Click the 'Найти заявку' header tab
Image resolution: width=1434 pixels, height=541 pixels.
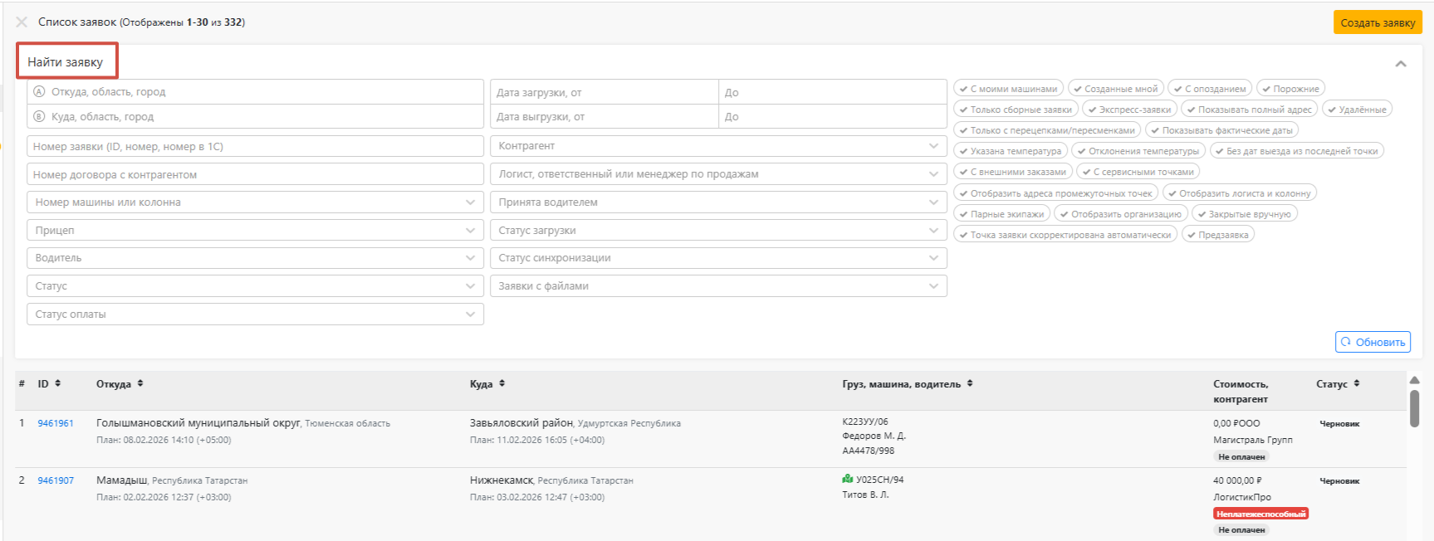[x=66, y=62]
